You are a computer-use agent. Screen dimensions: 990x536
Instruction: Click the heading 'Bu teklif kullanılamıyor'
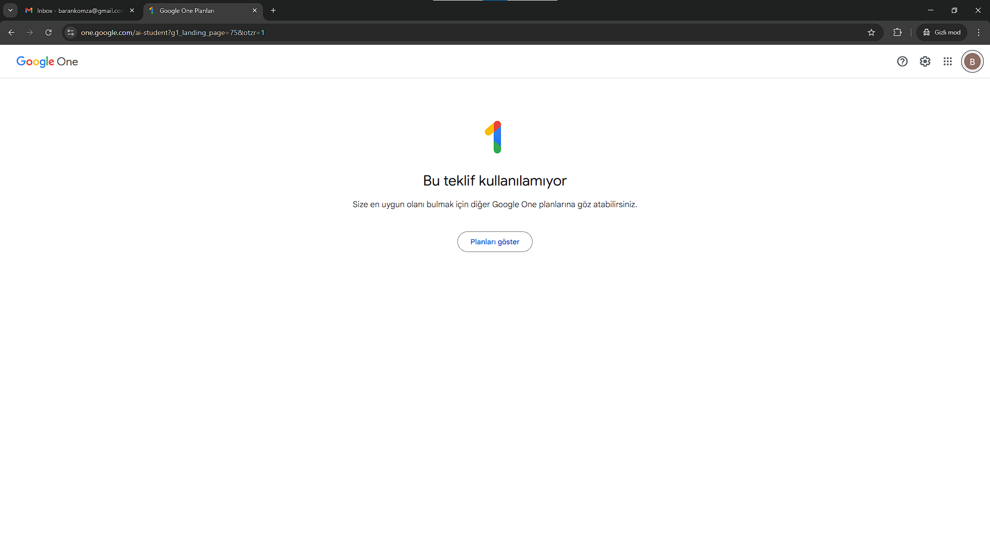pos(495,181)
